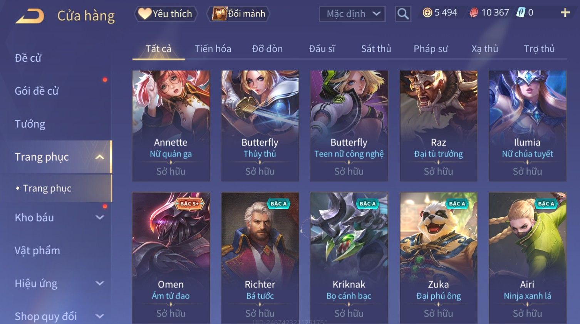
Task: Switch to the Sát thủ tab
Action: (x=376, y=49)
